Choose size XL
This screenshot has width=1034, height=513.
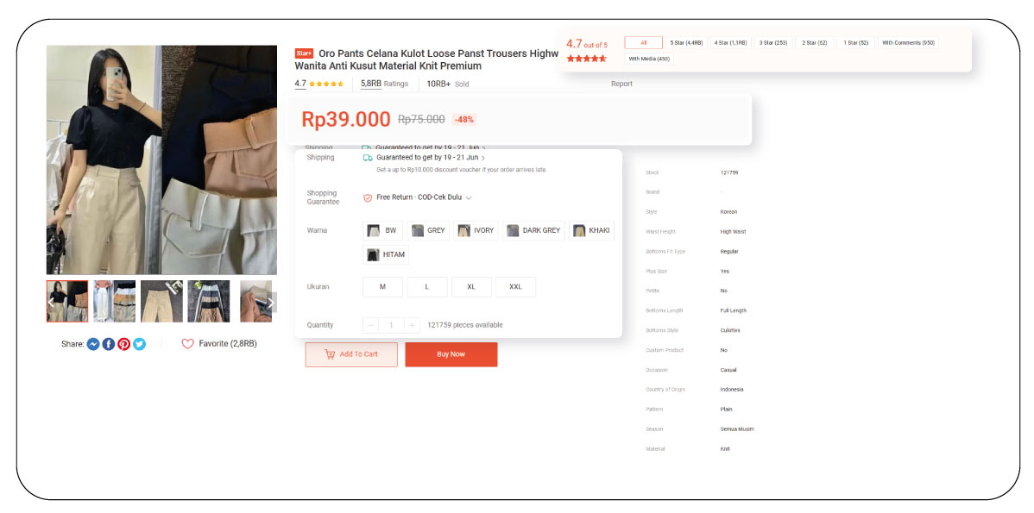click(471, 287)
